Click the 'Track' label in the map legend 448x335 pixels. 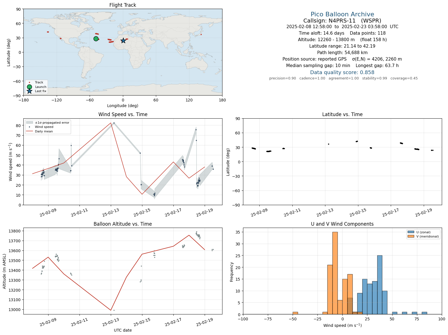pyautogui.click(x=39, y=83)
